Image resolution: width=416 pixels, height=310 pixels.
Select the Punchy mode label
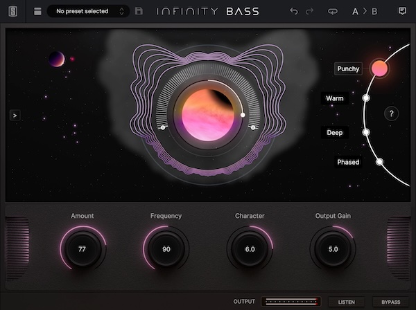point(348,69)
